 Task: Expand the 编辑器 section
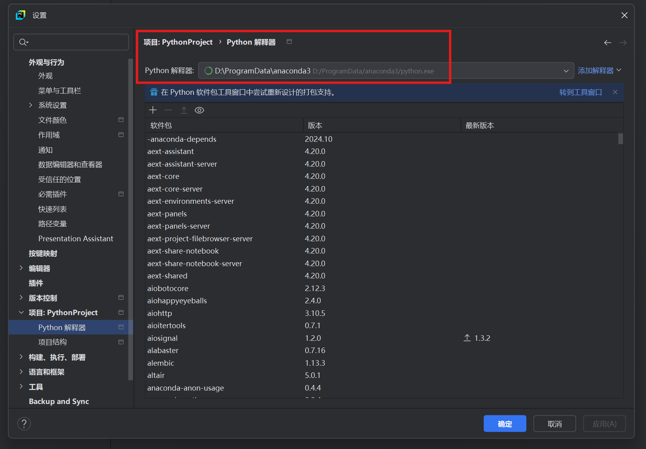pyautogui.click(x=21, y=268)
